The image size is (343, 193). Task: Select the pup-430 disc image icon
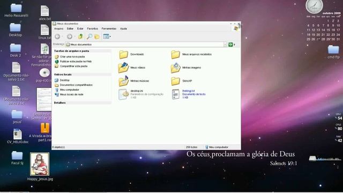(44, 73)
